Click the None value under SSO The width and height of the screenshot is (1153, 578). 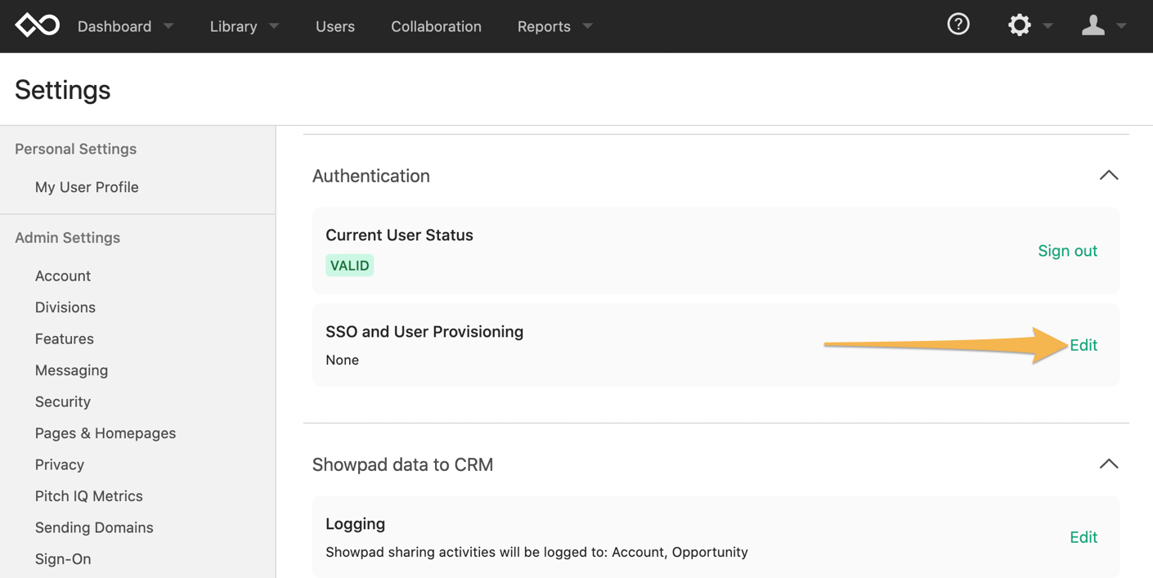pos(342,360)
